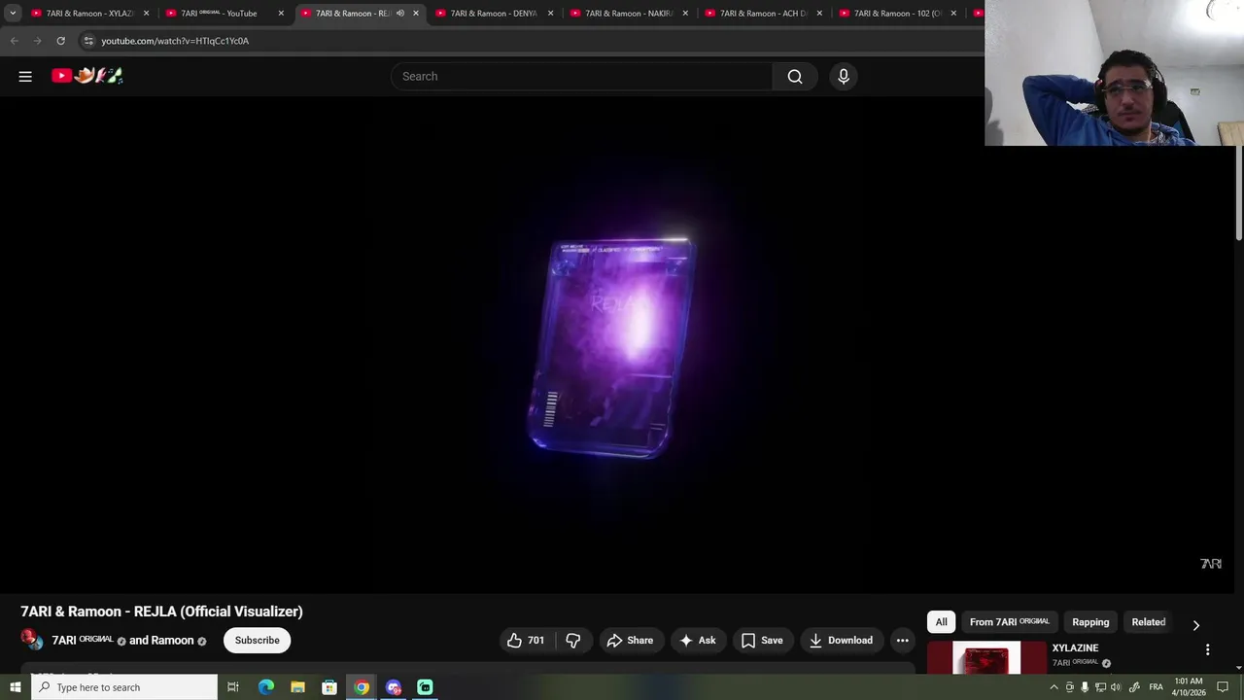Open more actions three-dot menu
The width and height of the screenshot is (1244, 700).
click(x=902, y=640)
